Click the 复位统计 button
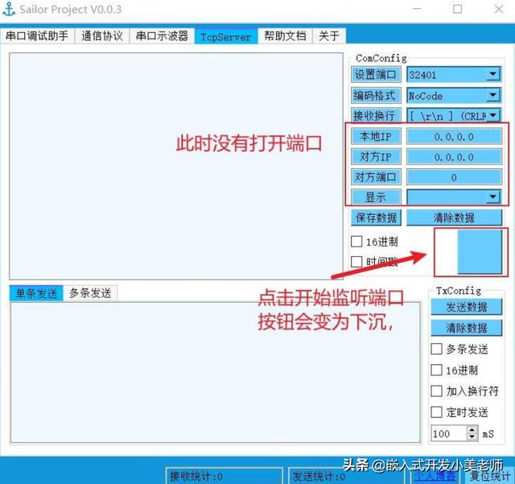Screen dimensions: 515x484 pyautogui.click(x=490, y=476)
